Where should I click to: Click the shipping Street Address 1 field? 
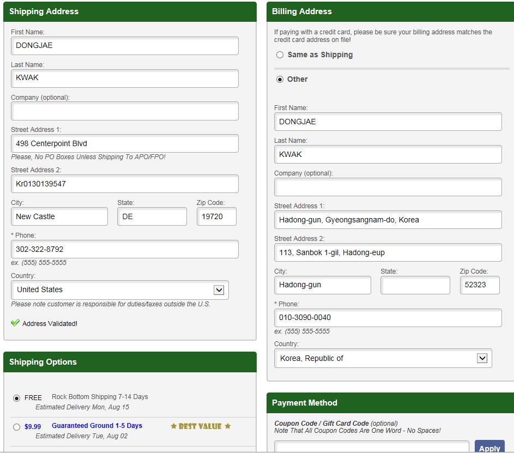124,144
